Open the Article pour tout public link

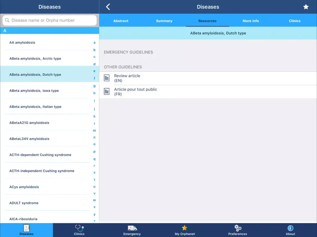point(136,92)
